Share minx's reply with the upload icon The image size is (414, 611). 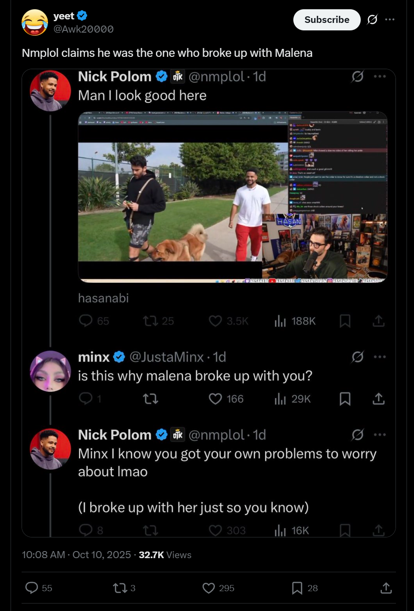coord(378,399)
